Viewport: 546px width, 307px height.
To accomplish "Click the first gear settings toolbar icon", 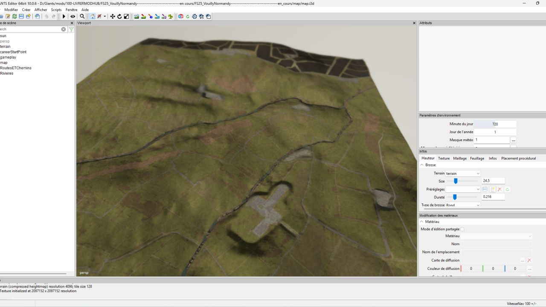I will (195, 16).
